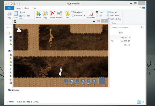The width and height of the screenshot is (155, 106).
Task: Click the large empty inventory square
Action: click(102, 81)
